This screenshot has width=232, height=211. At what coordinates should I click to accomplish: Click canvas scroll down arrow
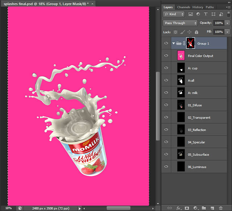coord(158,204)
